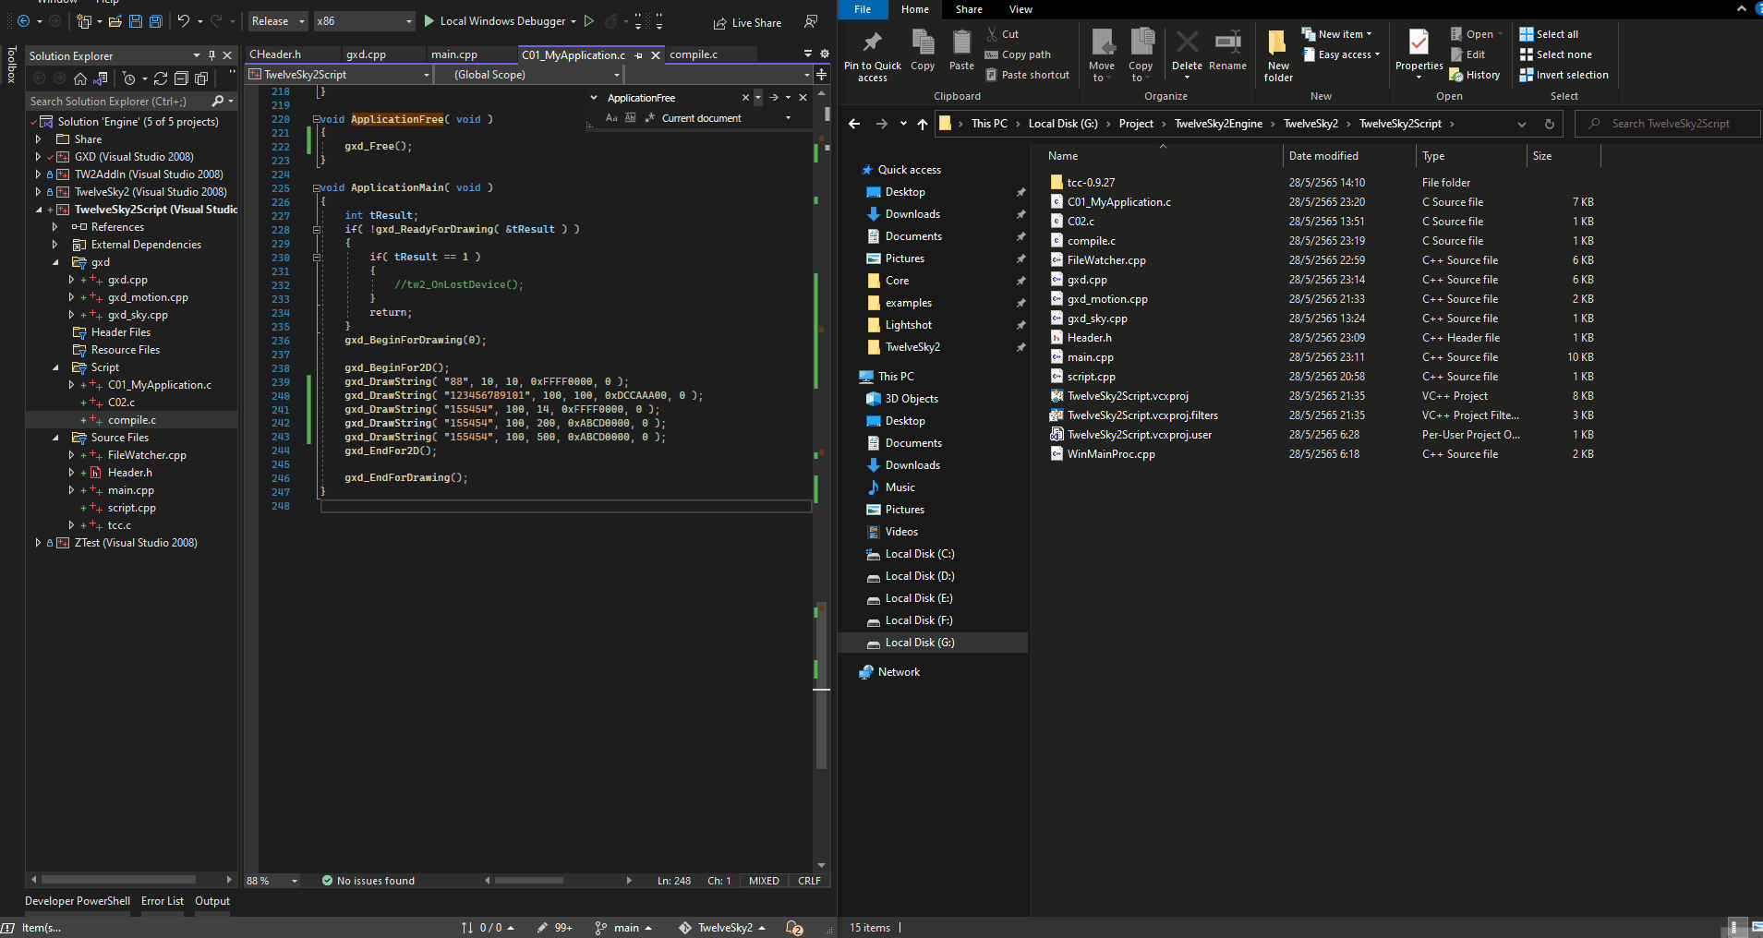The image size is (1763, 938).
Task: Switch to the compile.c editor tab
Action: tap(694, 54)
